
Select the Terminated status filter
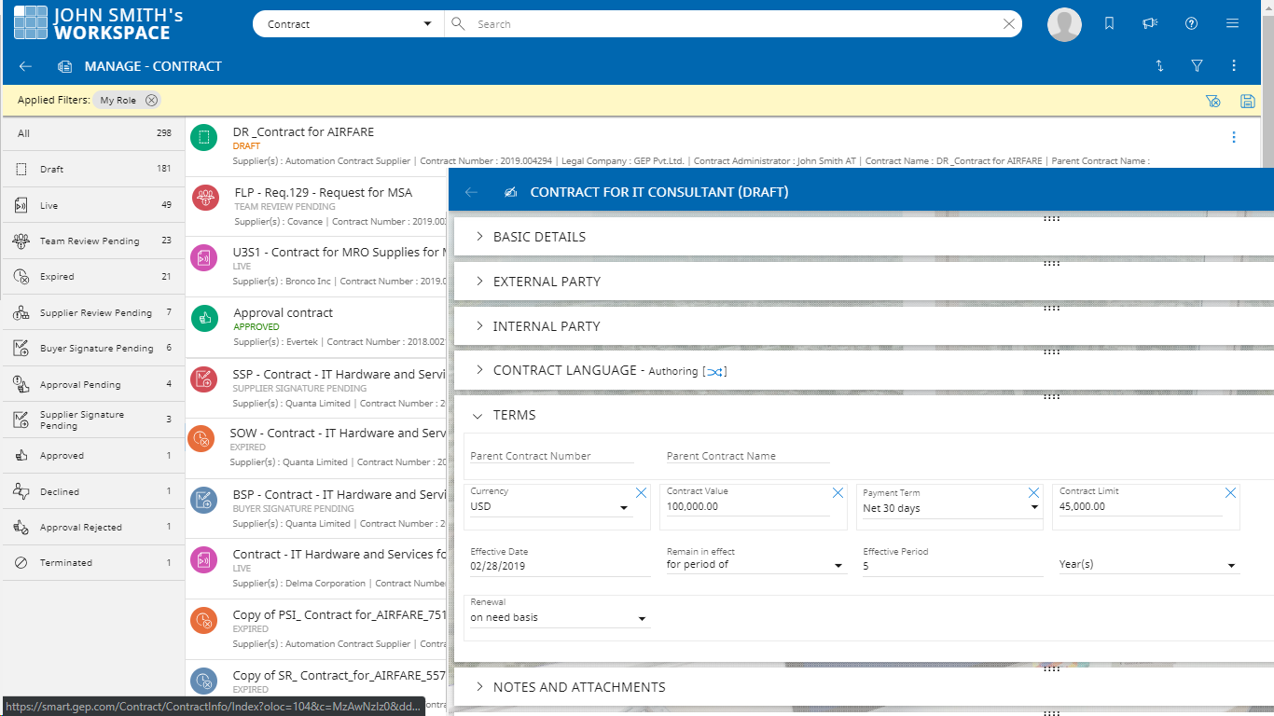93,562
